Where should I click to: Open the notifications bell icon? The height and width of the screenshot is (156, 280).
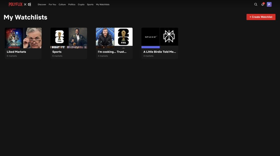click(263, 4)
